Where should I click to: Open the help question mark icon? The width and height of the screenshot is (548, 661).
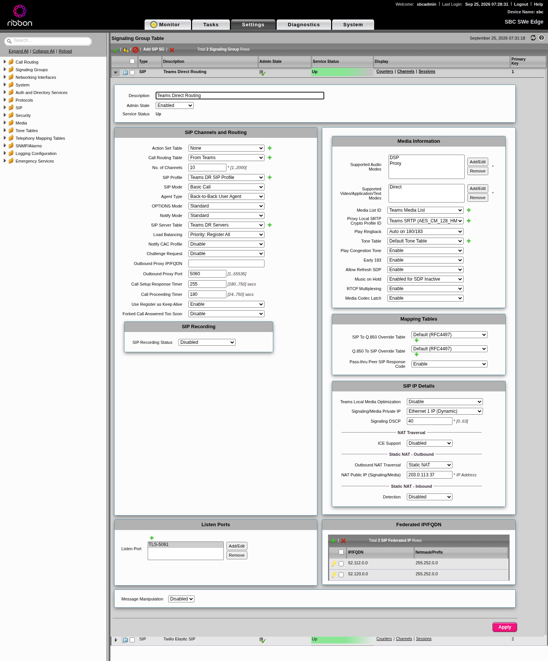542,38
